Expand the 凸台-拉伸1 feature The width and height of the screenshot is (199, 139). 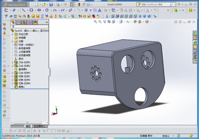tap(13, 62)
